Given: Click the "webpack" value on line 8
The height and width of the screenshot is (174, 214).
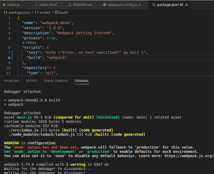Looking at the screenshot, I should pyautogui.click(x=57, y=58).
